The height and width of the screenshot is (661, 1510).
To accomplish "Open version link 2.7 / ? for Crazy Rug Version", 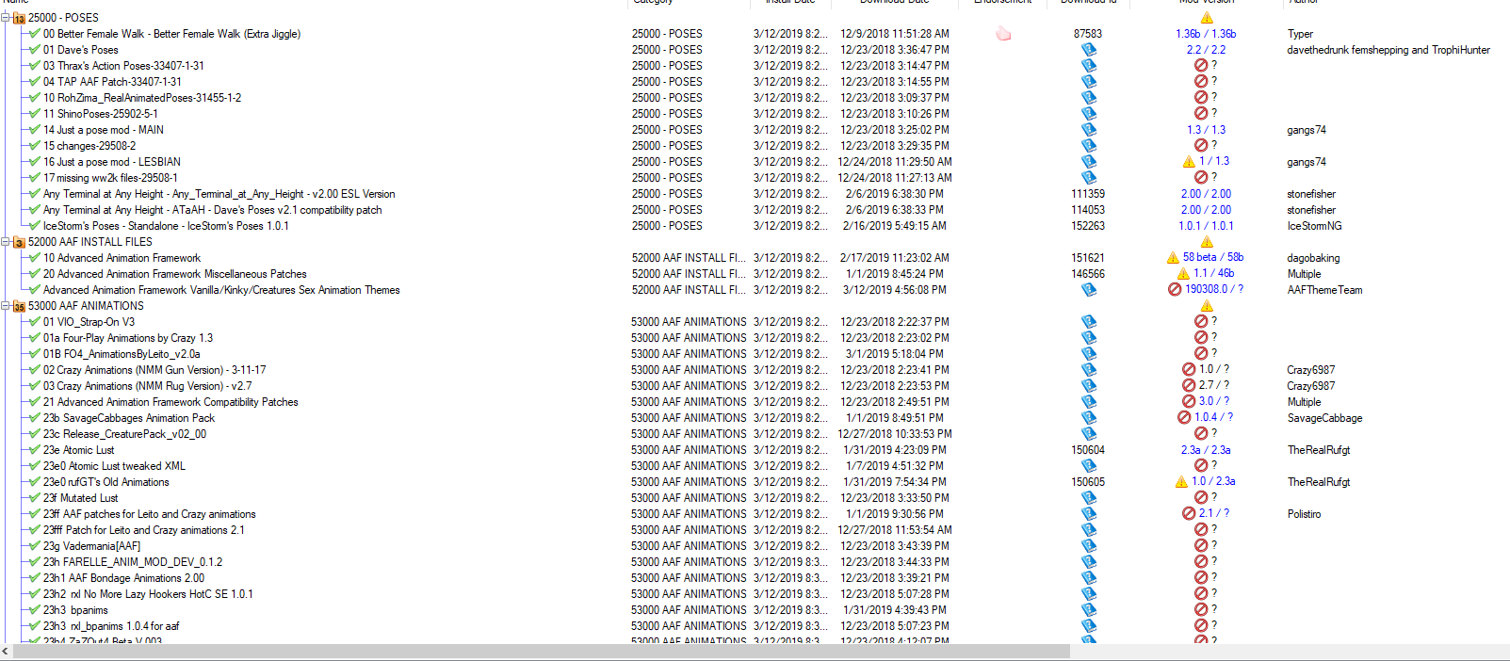I will pyautogui.click(x=1213, y=386).
